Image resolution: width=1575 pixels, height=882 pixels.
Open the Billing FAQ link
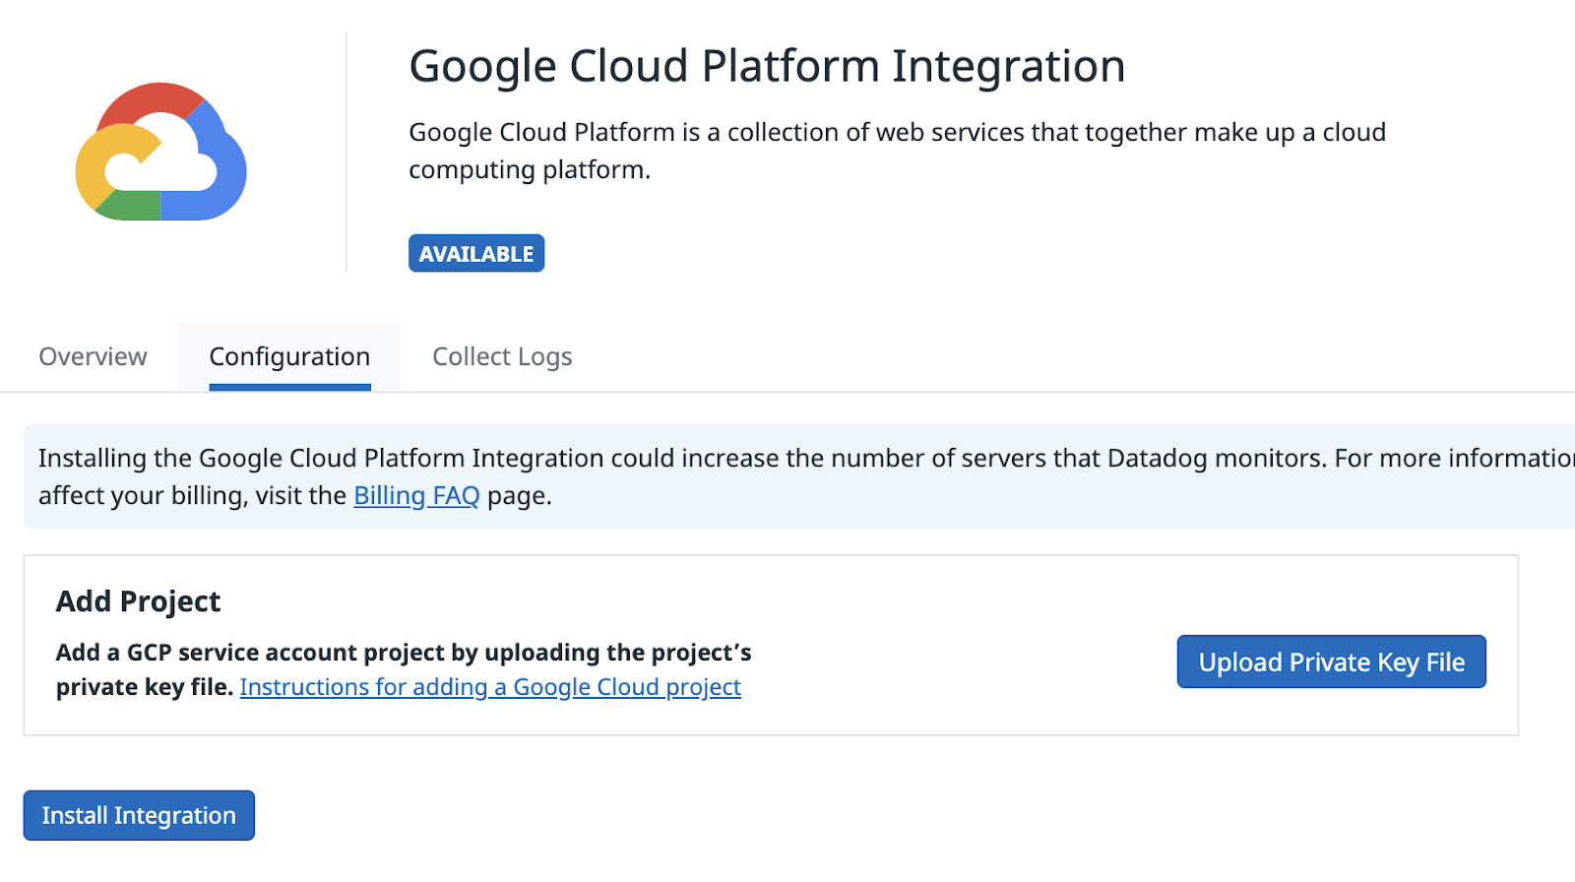416,495
